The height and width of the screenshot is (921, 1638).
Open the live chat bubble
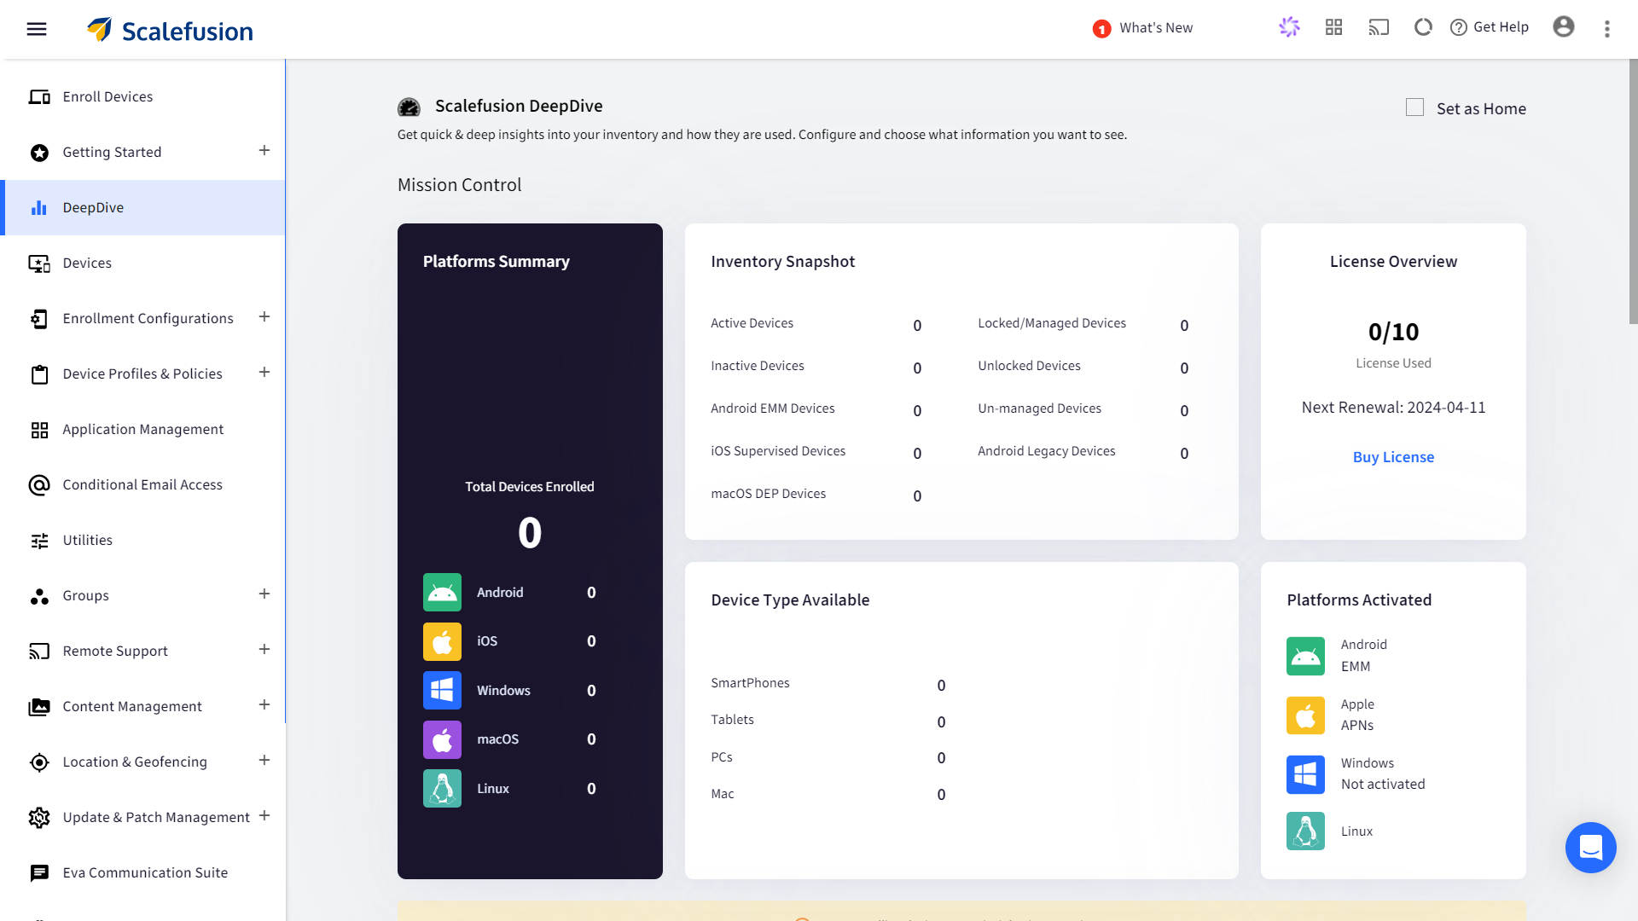point(1590,848)
